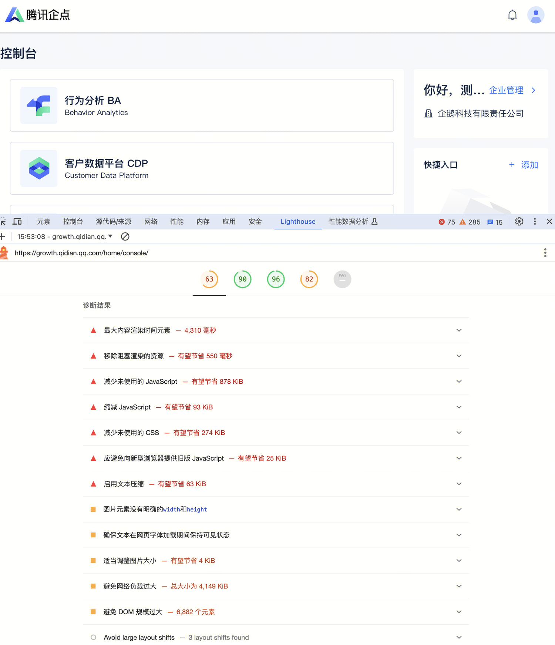Click the 添加 shortcut link
555x645 pixels.
click(529, 165)
